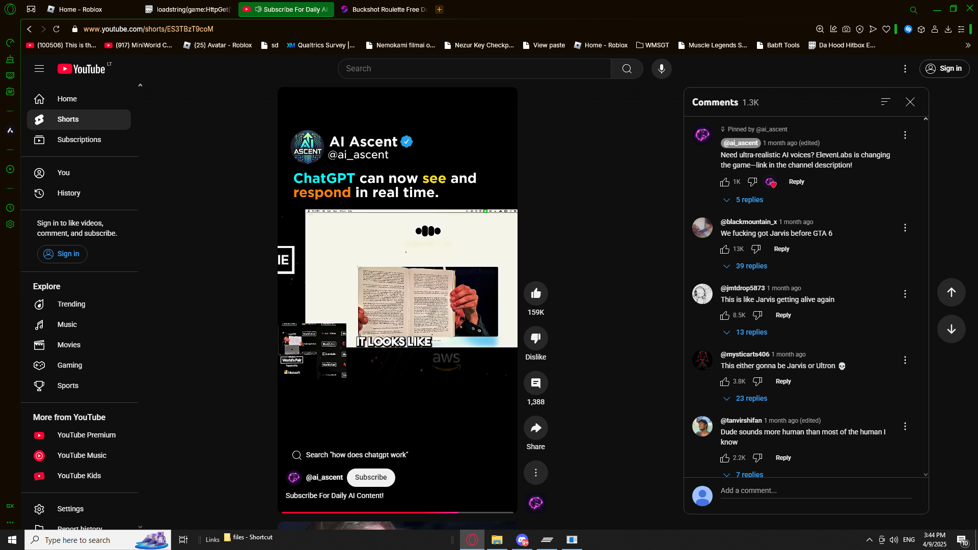Share this short
The width and height of the screenshot is (978, 550).
point(535,428)
